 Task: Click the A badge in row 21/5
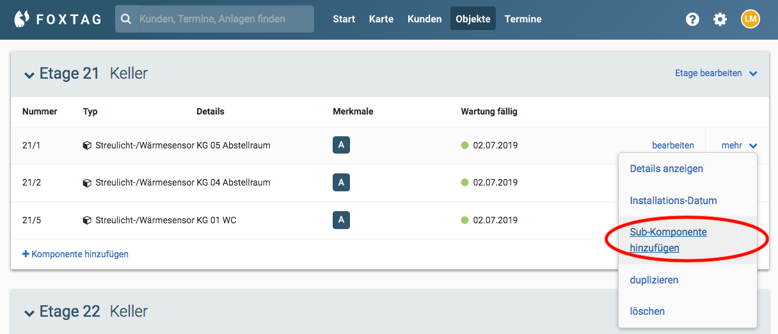point(341,220)
